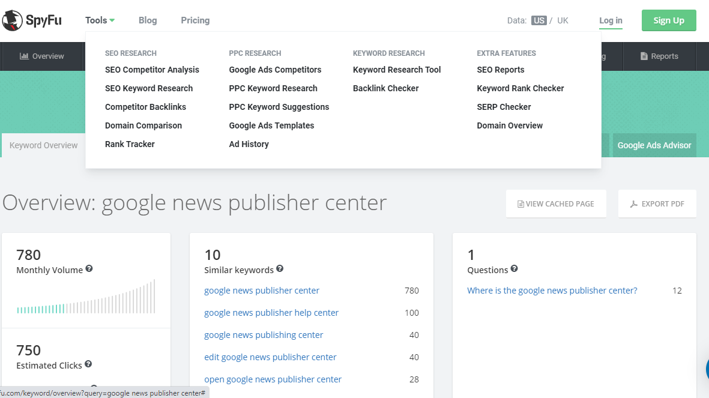Click the 750 Estimated Clicks value
Screen dimensions: 709x398
28,351
